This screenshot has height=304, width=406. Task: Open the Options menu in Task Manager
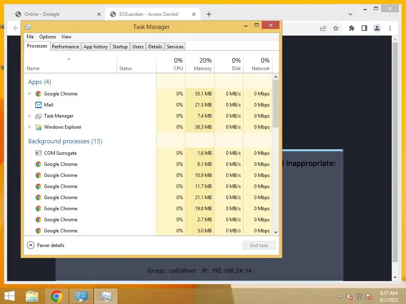click(48, 37)
